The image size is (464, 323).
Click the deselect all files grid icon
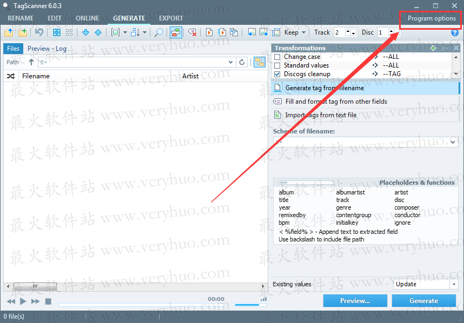coord(69,32)
